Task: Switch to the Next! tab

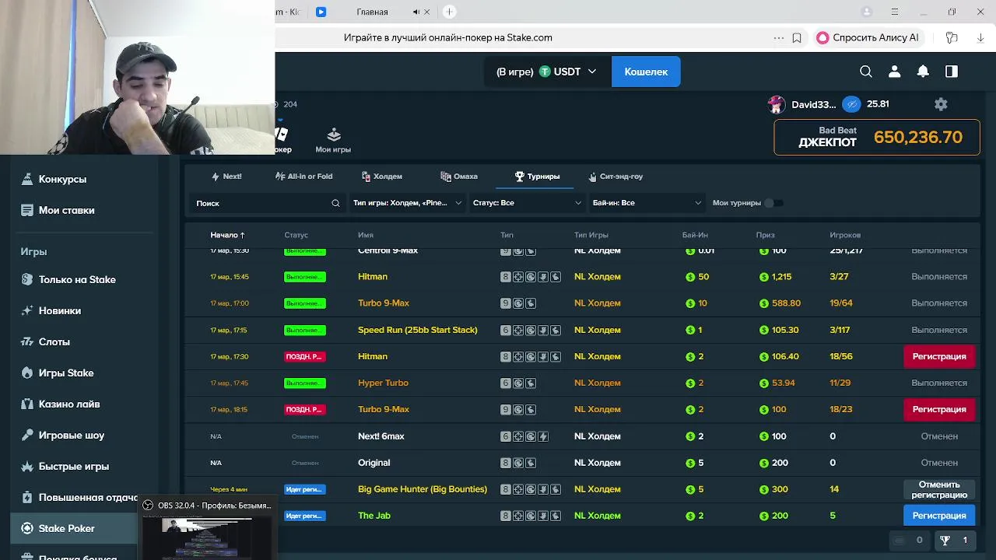Action: click(226, 177)
